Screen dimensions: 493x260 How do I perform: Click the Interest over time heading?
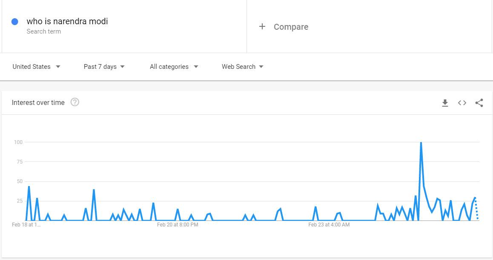pos(38,102)
